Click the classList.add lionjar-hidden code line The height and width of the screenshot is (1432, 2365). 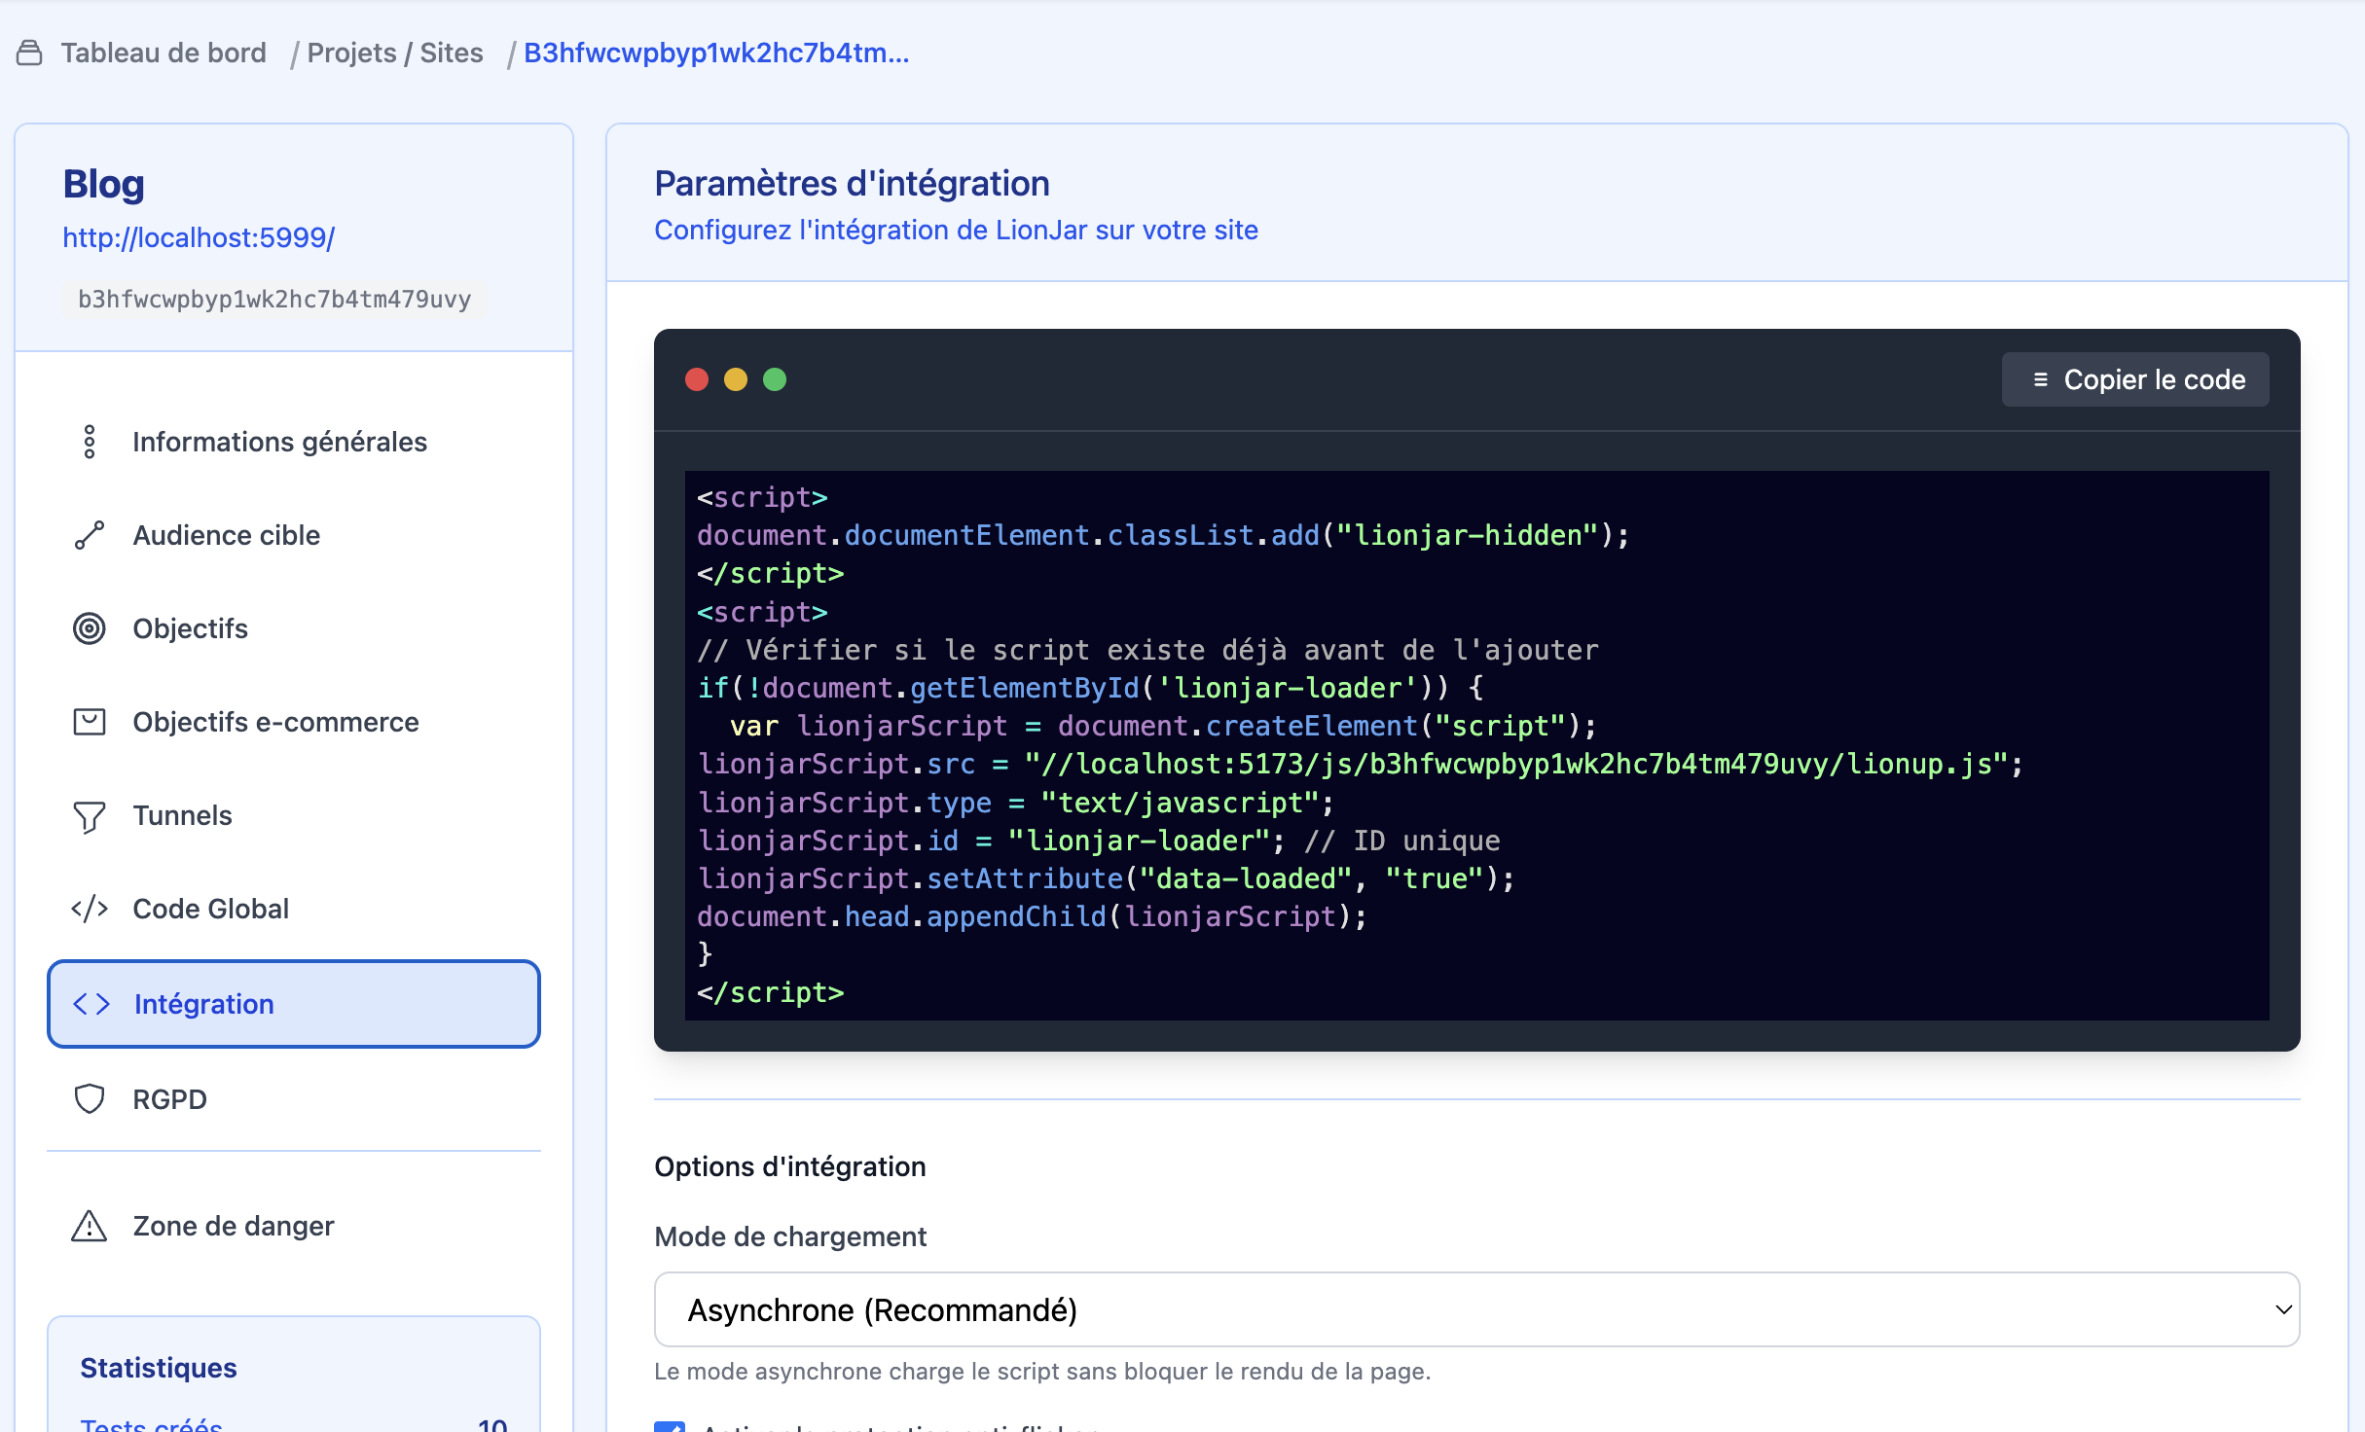point(1163,535)
